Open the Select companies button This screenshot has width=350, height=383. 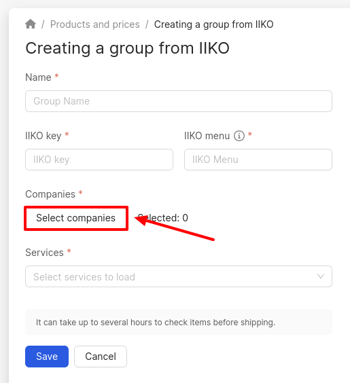76,218
